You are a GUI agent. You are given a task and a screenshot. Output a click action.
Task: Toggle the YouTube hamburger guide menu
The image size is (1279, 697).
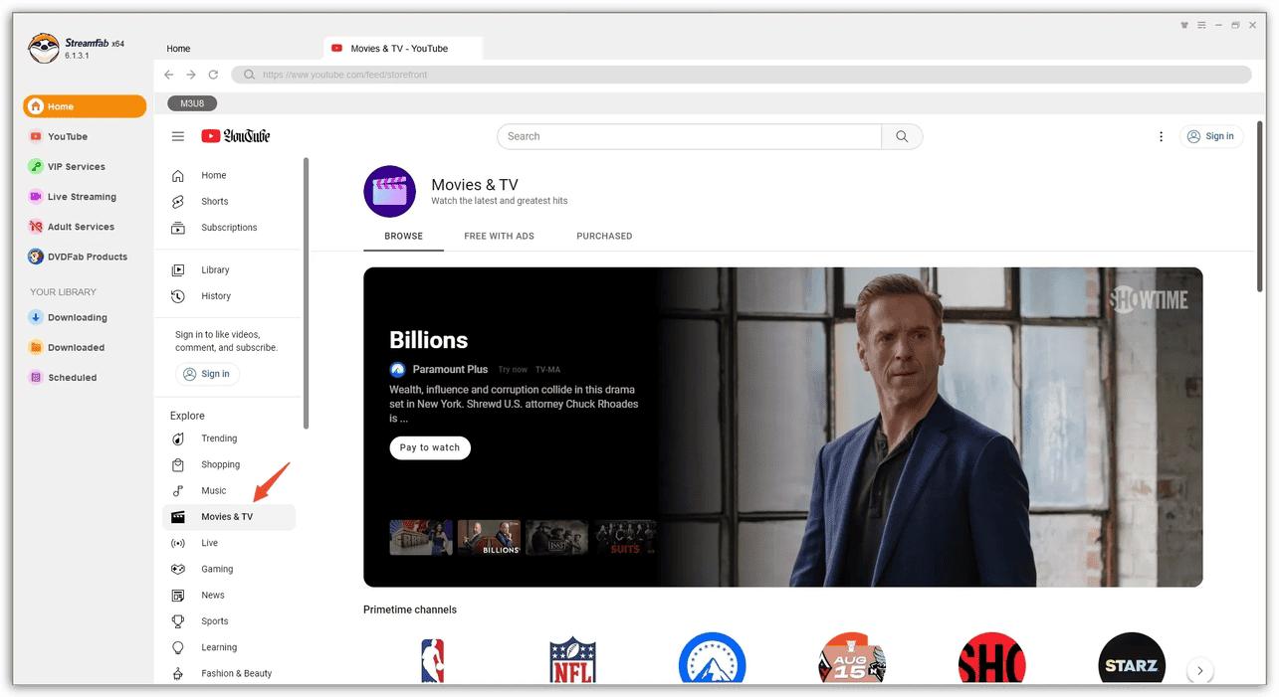point(178,136)
